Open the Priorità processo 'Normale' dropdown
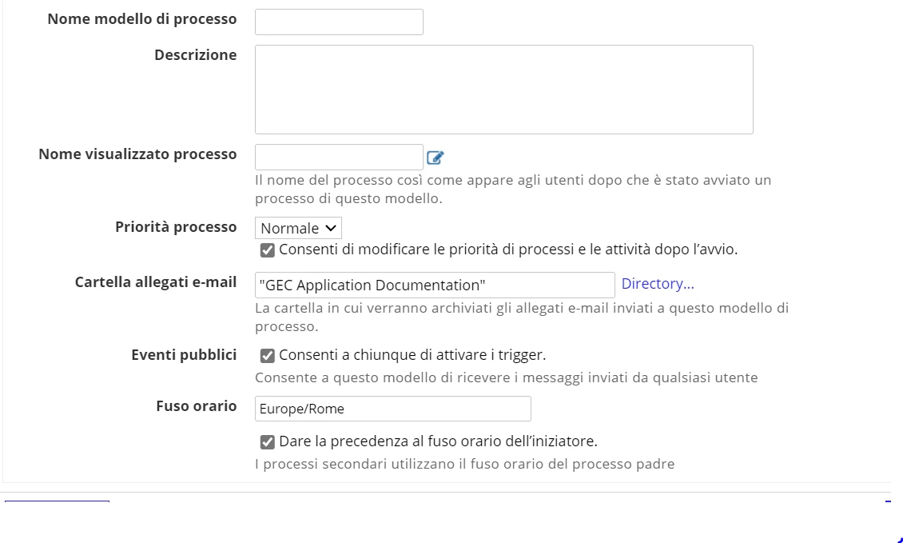903x543 pixels. (x=298, y=228)
